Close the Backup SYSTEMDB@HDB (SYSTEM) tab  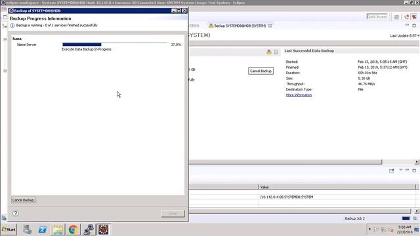(270, 26)
